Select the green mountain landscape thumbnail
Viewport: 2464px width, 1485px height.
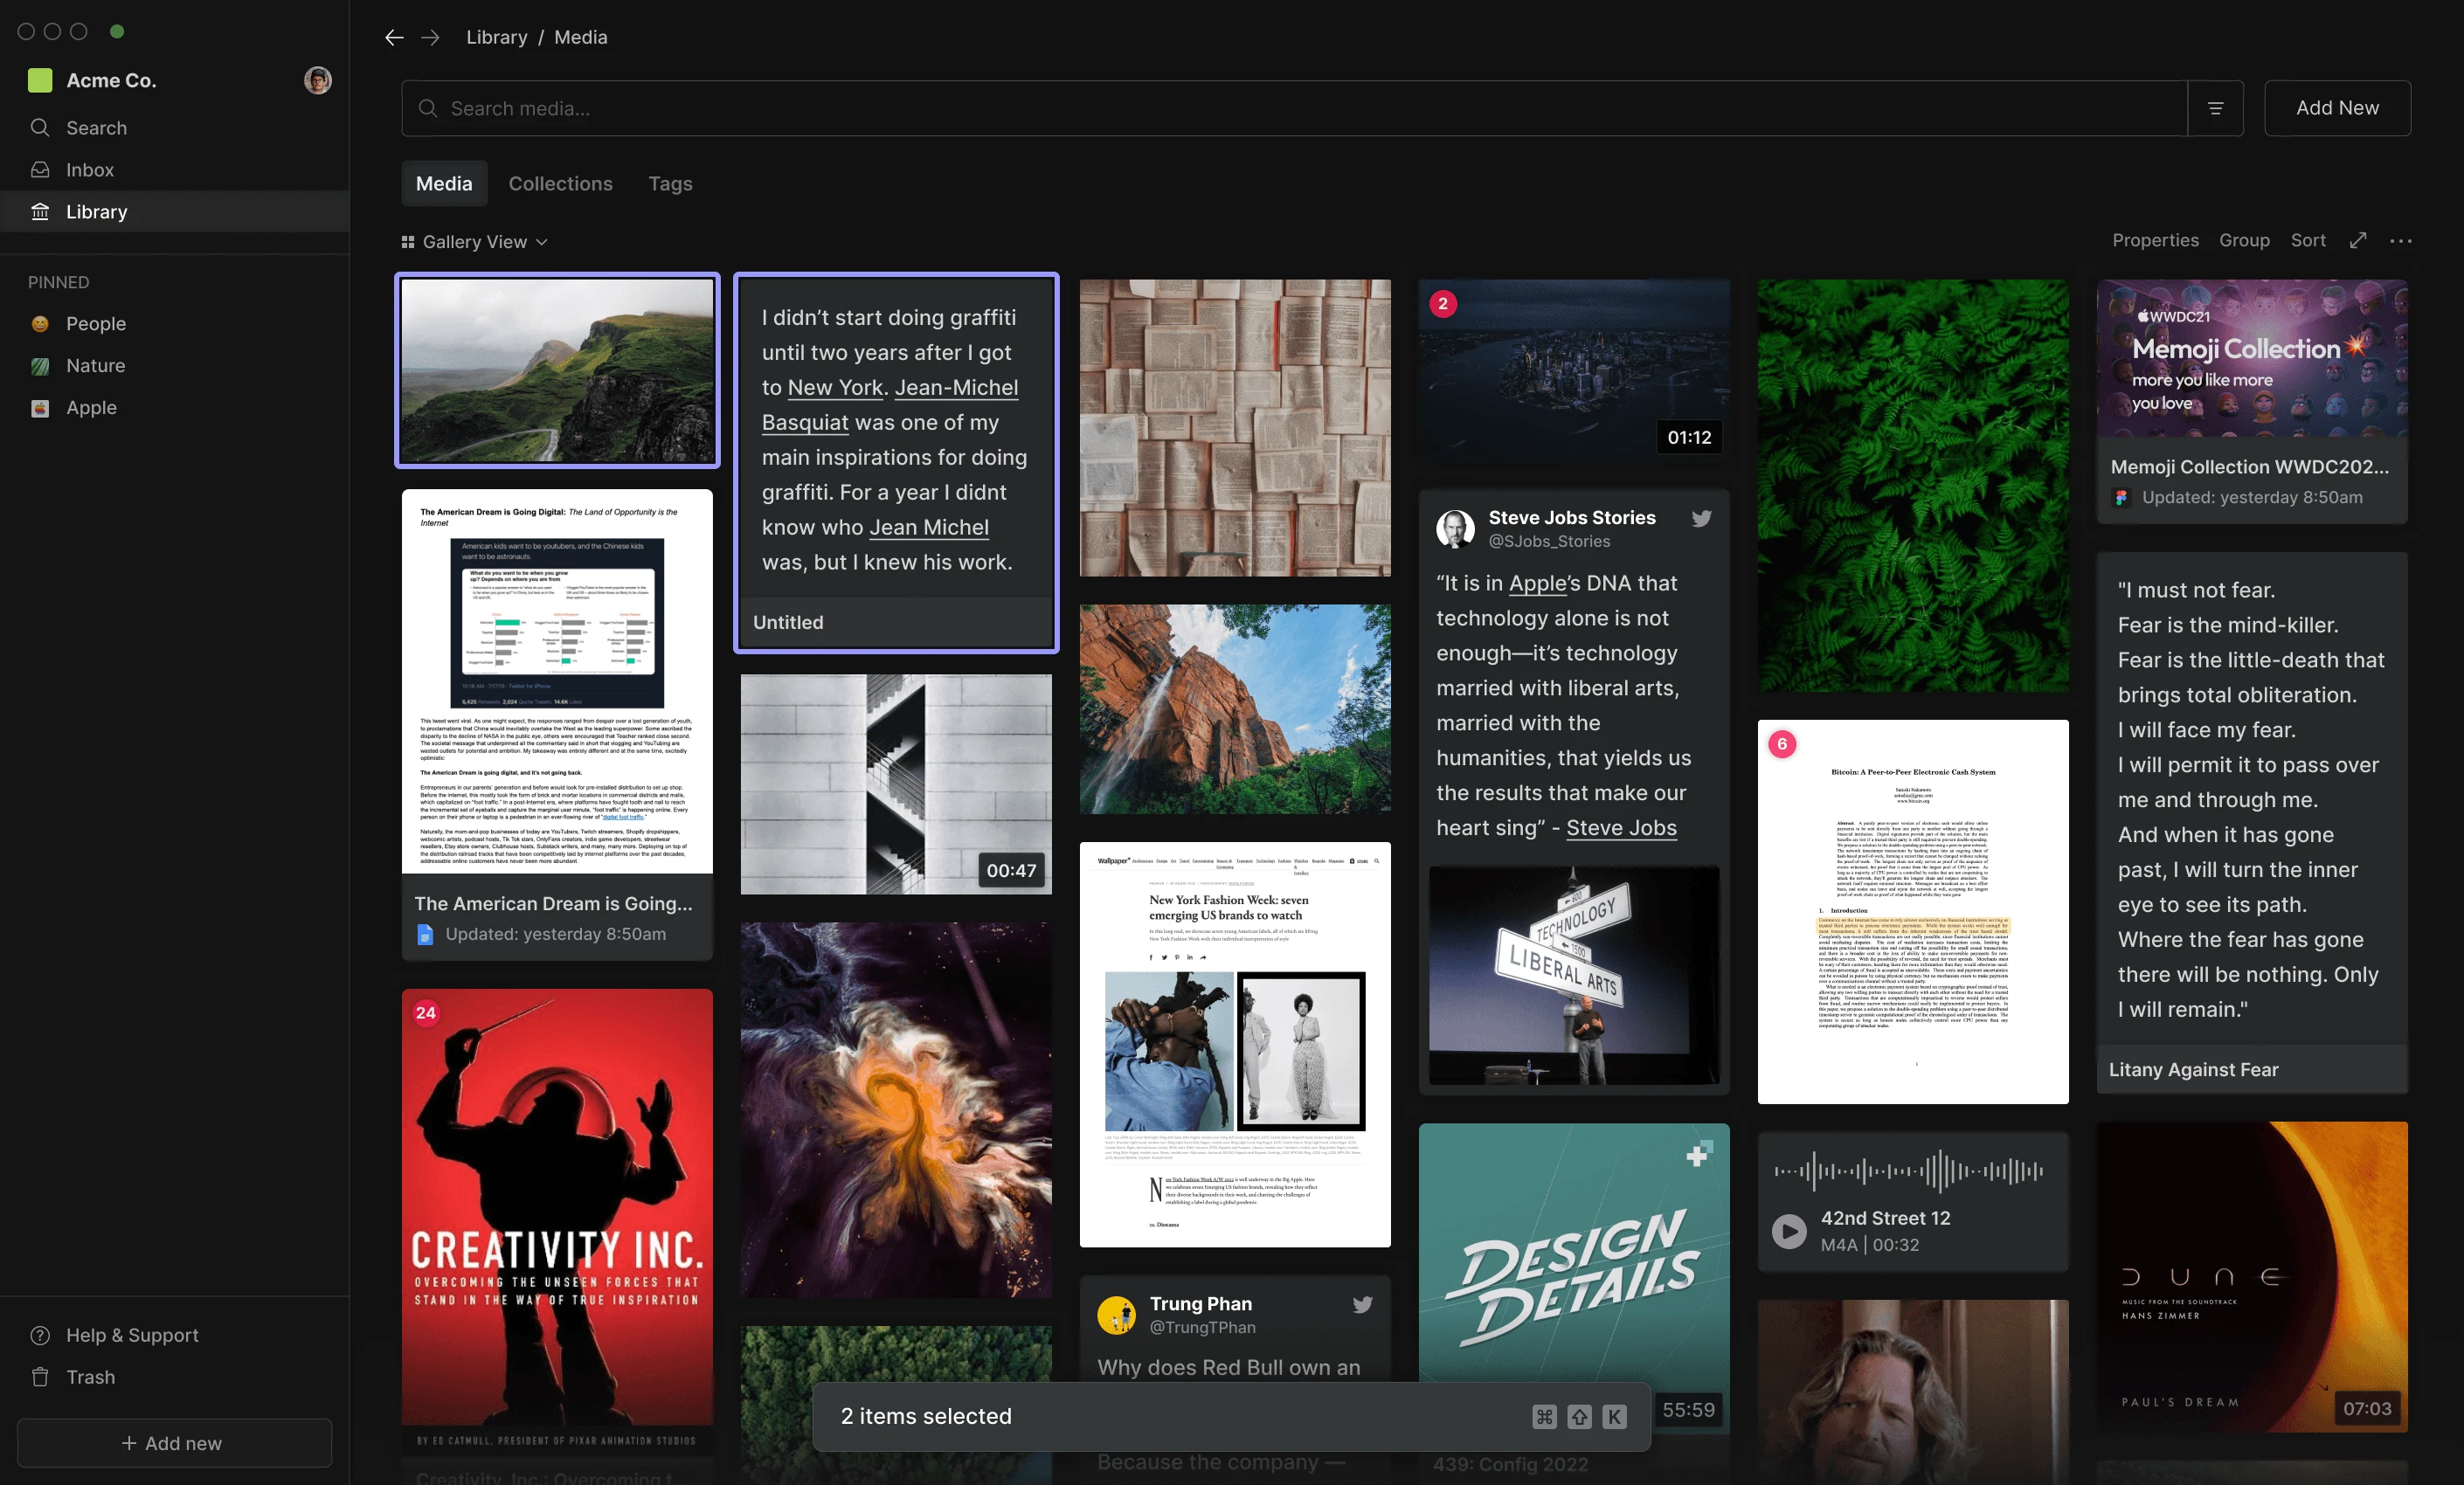(557, 370)
